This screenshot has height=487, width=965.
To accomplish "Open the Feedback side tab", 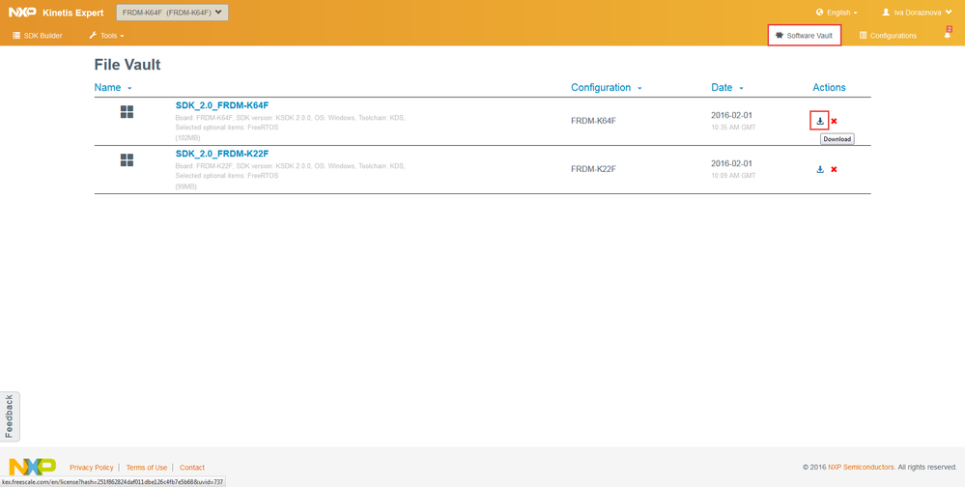I will pos(10,416).
